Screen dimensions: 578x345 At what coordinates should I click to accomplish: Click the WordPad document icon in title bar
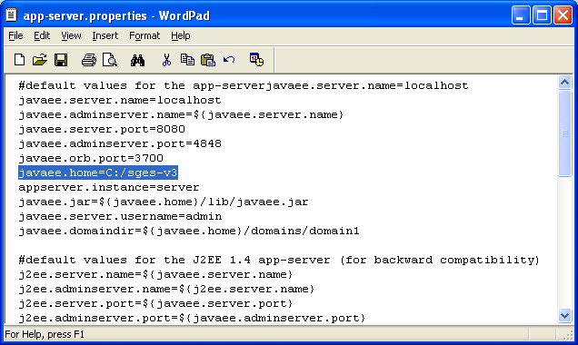tap(12, 15)
